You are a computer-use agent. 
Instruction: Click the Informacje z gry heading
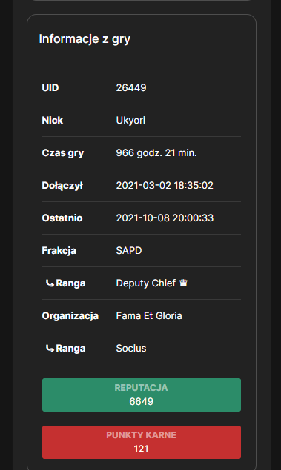pyautogui.click(x=85, y=39)
